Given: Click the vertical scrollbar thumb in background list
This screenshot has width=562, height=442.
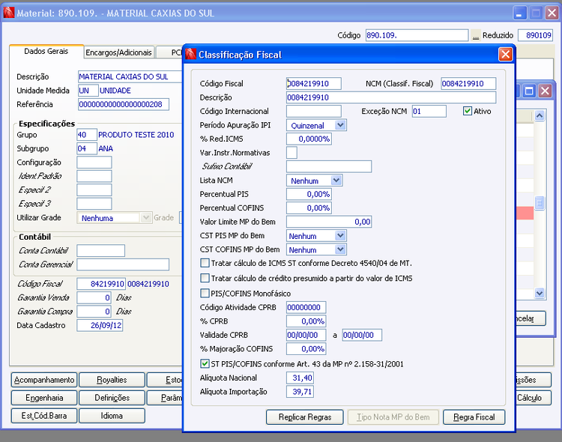Looking at the screenshot, I should (x=540, y=203).
